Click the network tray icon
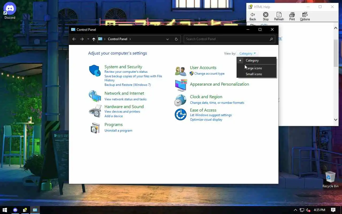The image size is (342, 214). click(x=302, y=210)
